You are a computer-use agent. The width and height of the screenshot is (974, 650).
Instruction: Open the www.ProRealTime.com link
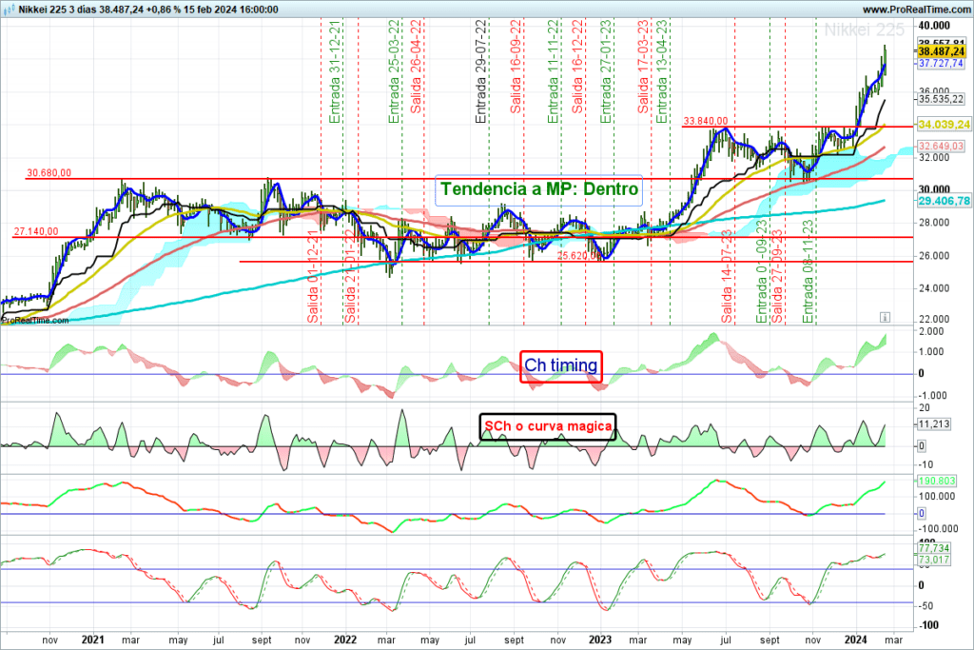click(916, 10)
